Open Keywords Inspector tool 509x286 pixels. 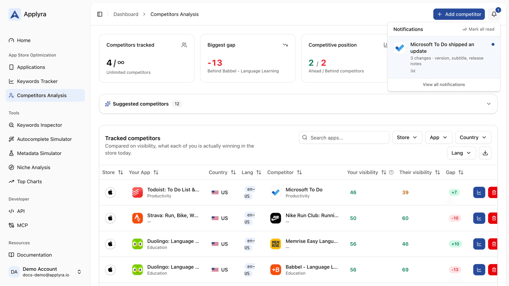click(x=45, y=125)
